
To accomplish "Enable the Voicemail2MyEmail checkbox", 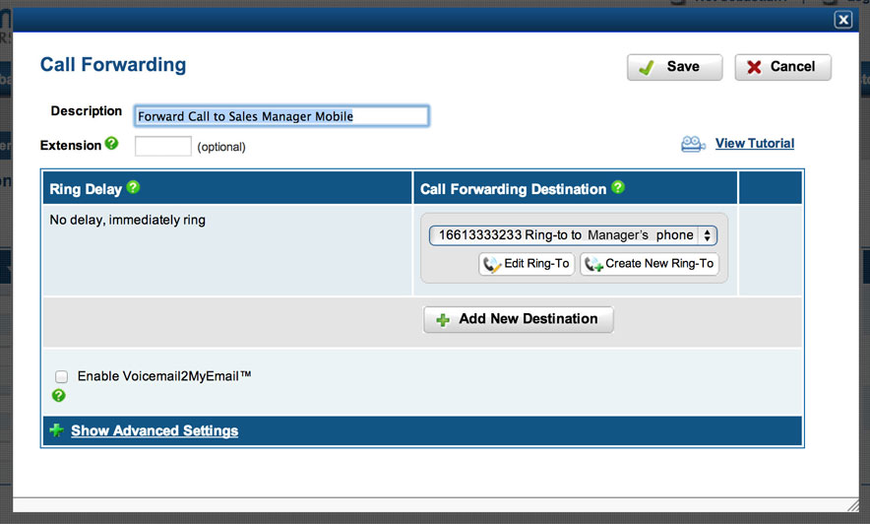I will point(62,376).
